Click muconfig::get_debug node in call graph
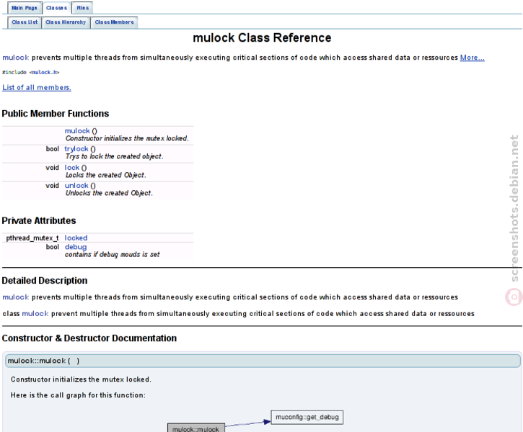This screenshot has width=523, height=432. [x=307, y=418]
